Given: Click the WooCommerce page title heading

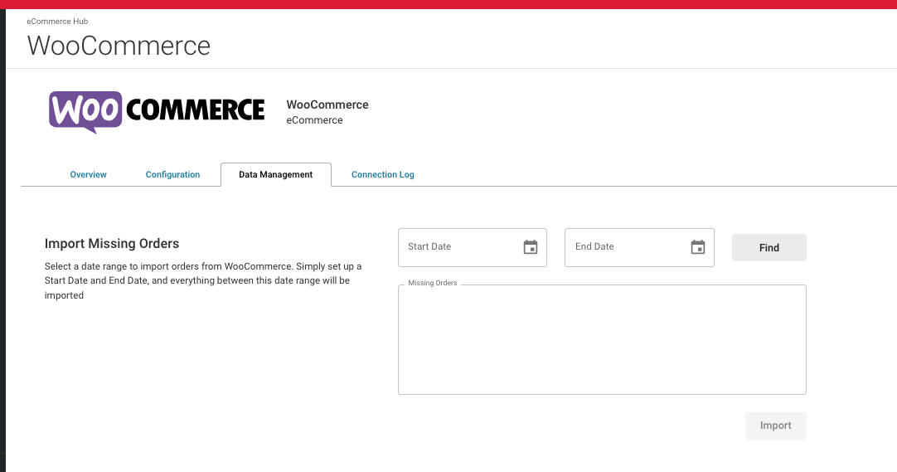Looking at the screenshot, I should coord(119,46).
